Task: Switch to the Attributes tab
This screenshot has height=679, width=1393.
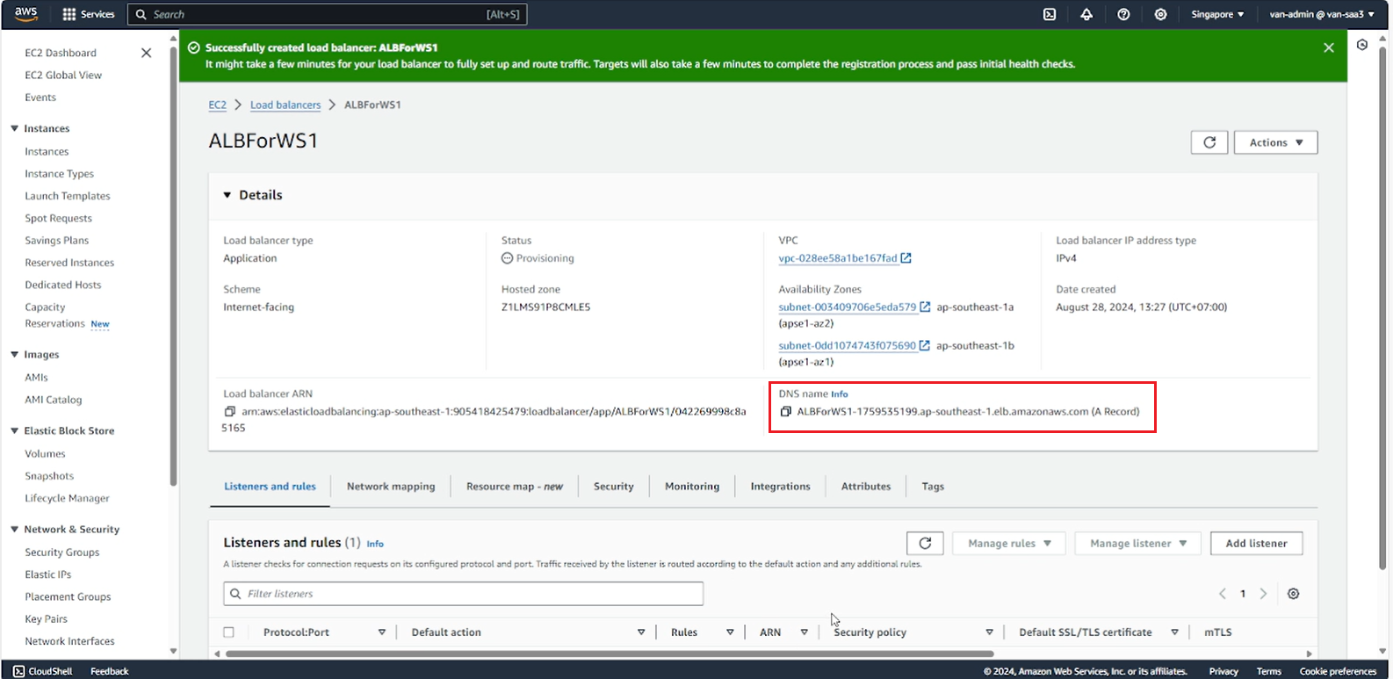Action: point(866,487)
